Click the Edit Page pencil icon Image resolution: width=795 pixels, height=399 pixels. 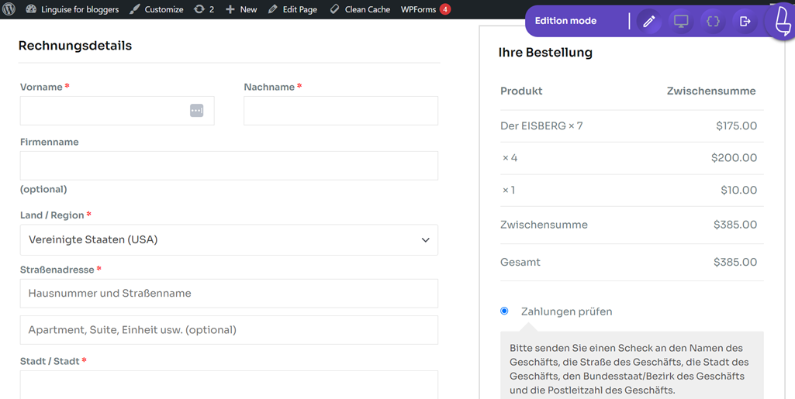[x=273, y=9]
